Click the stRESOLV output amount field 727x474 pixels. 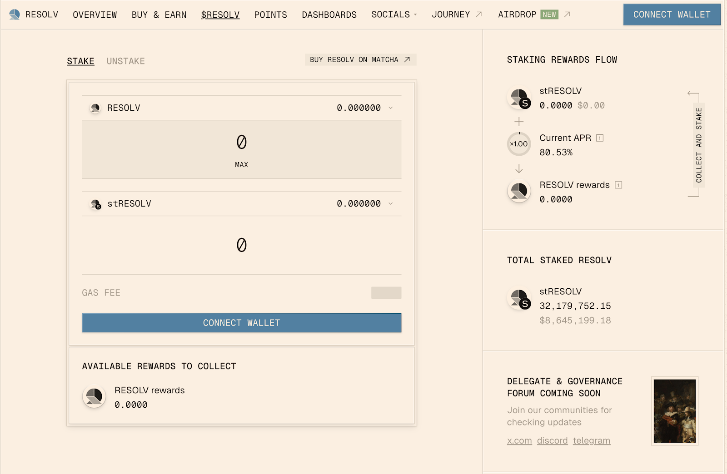click(242, 245)
